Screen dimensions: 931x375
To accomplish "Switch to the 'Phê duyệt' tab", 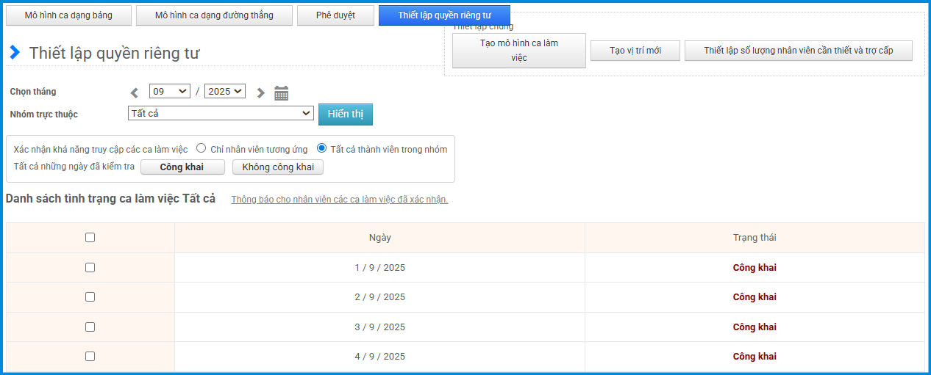I will tap(335, 15).
